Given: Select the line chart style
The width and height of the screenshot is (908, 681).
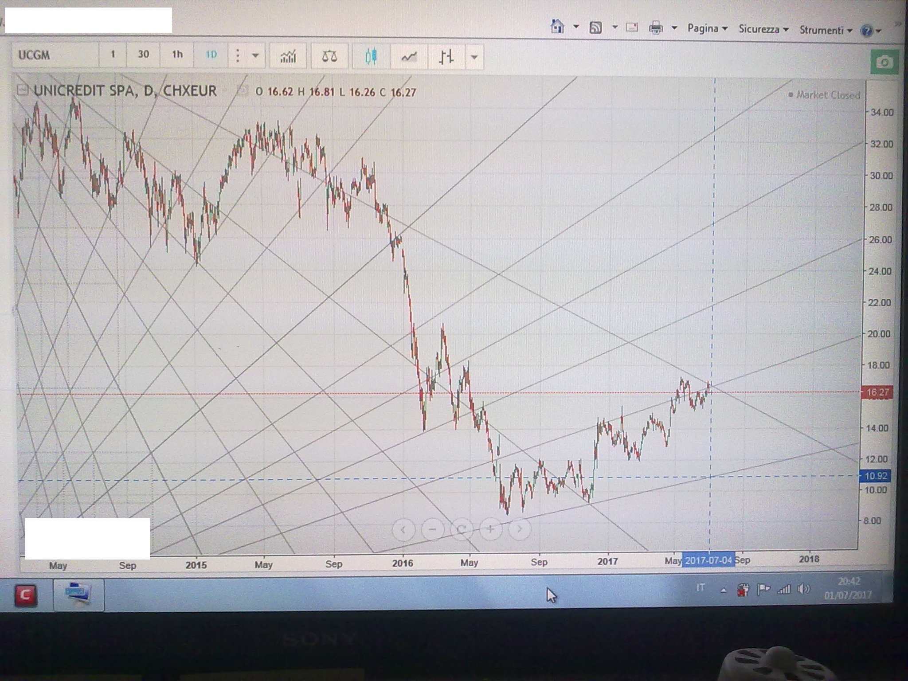Looking at the screenshot, I should click(x=408, y=57).
